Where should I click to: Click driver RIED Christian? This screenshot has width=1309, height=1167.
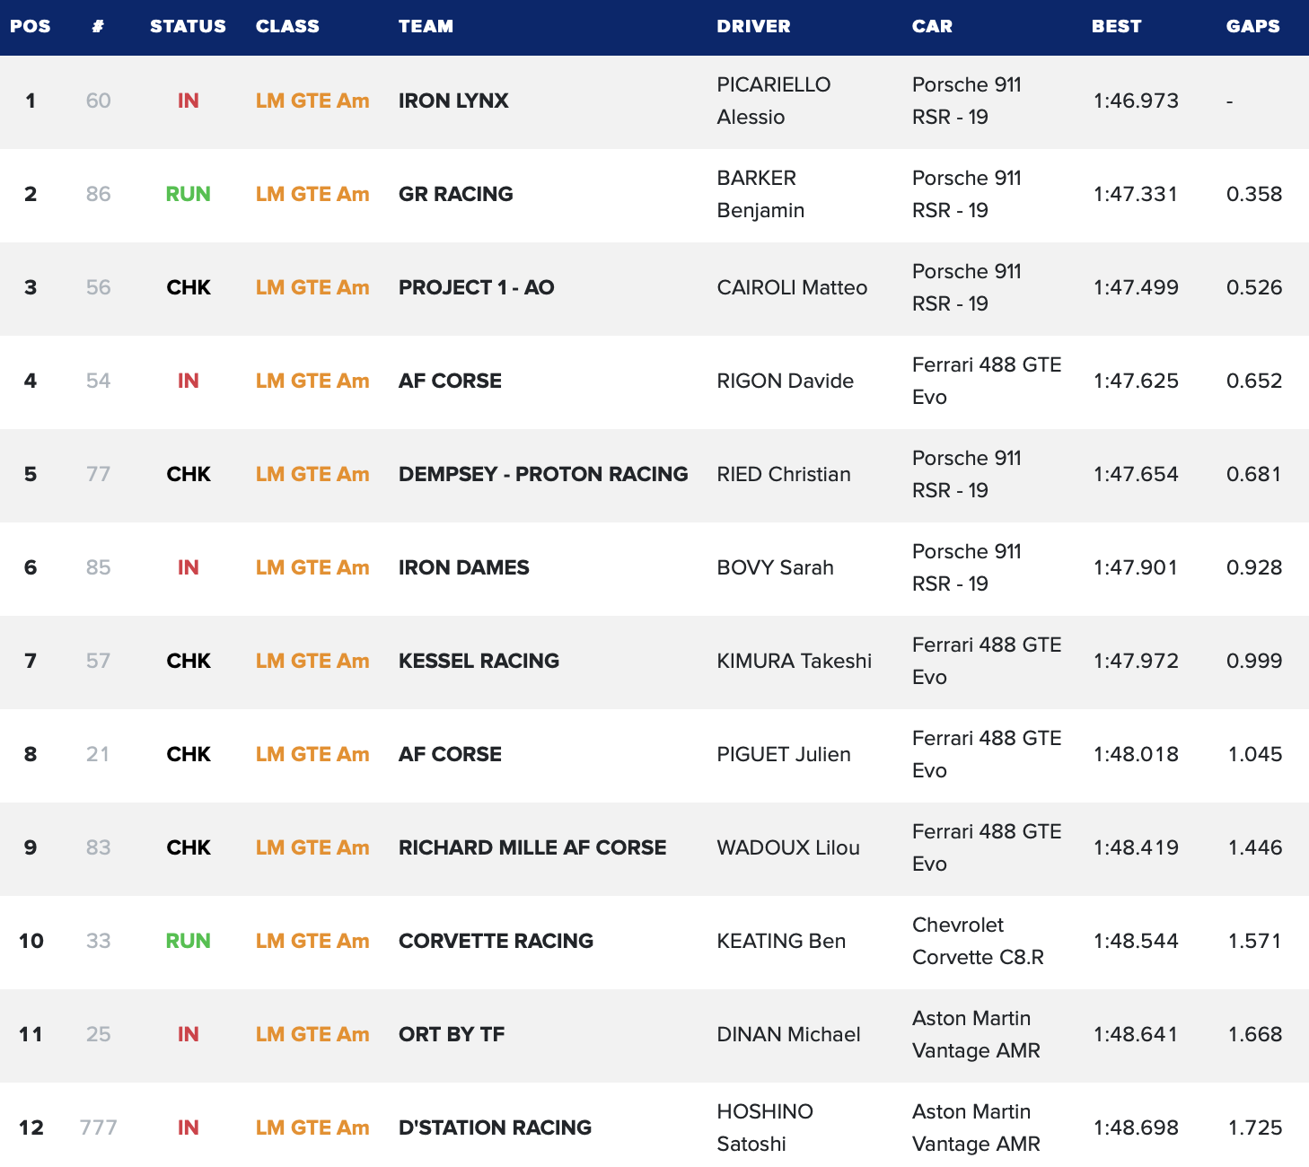pyautogui.click(x=784, y=474)
